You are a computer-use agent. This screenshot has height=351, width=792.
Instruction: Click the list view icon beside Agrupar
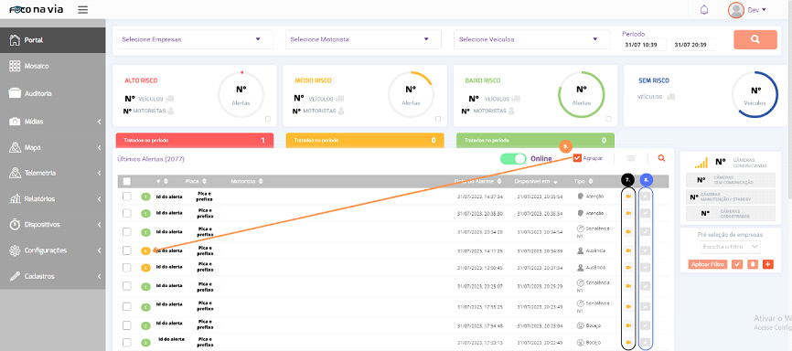pos(630,158)
